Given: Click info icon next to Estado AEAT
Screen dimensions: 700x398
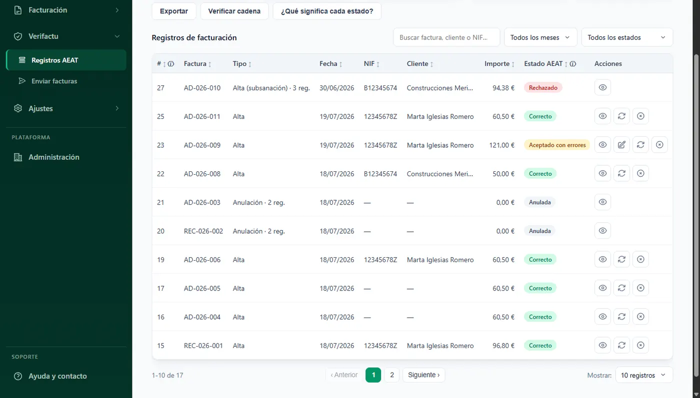Looking at the screenshot, I should click(x=573, y=64).
